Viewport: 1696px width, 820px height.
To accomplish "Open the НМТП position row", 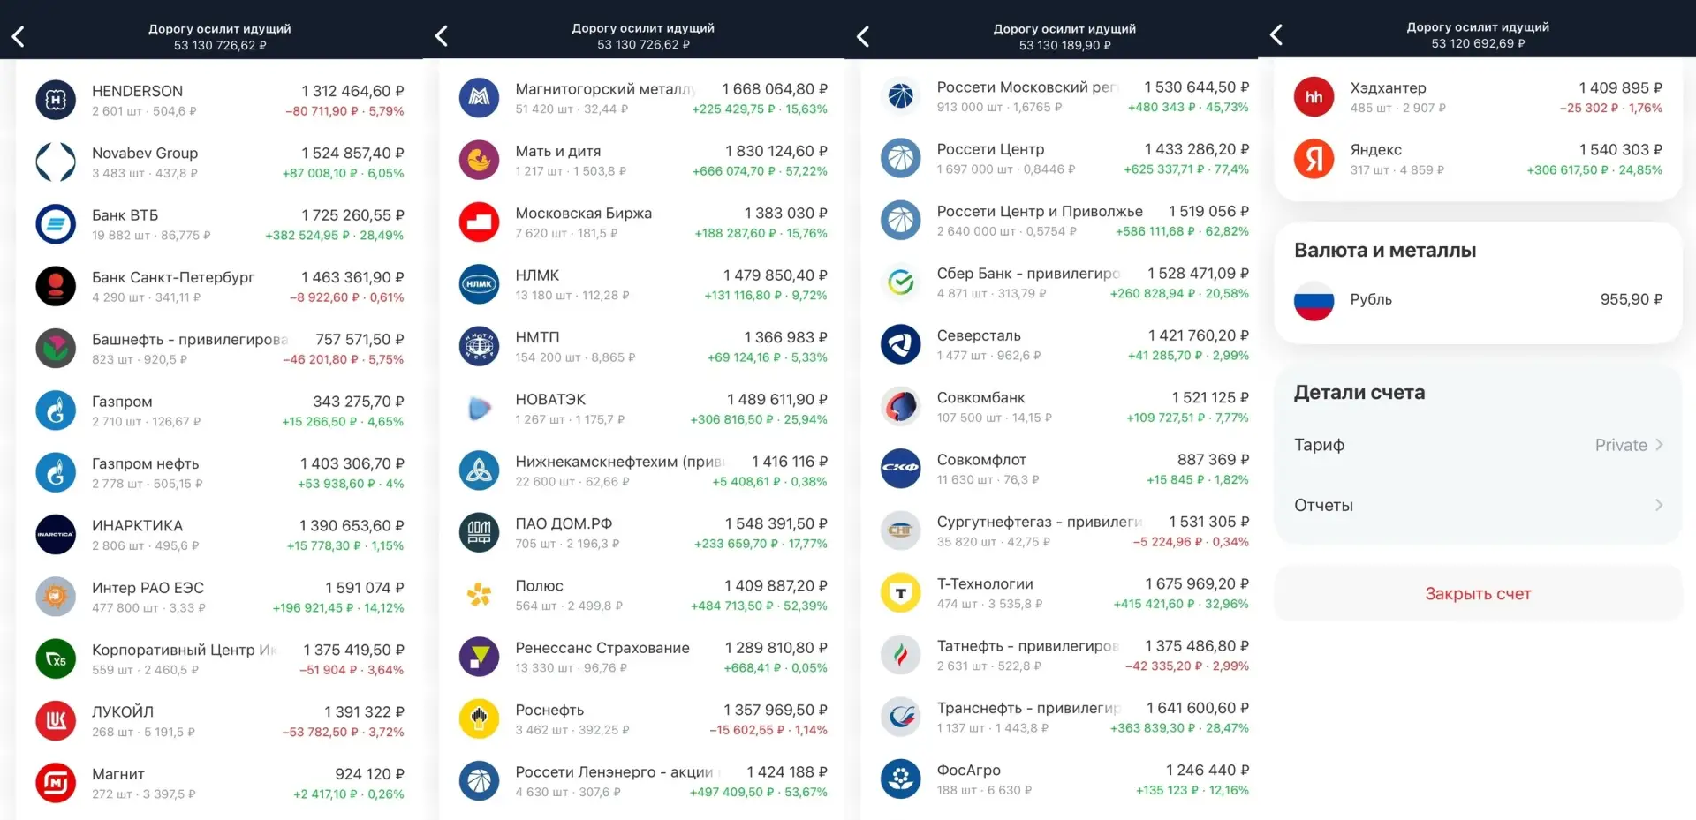I will [x=643, y=347].
